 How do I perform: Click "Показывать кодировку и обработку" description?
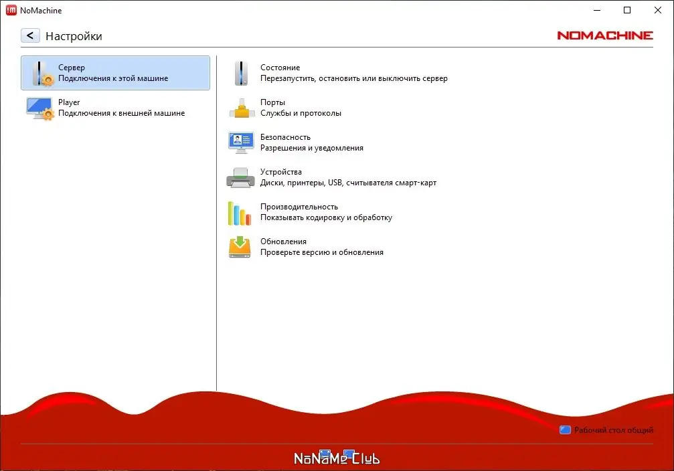click(x=326, y=218)
